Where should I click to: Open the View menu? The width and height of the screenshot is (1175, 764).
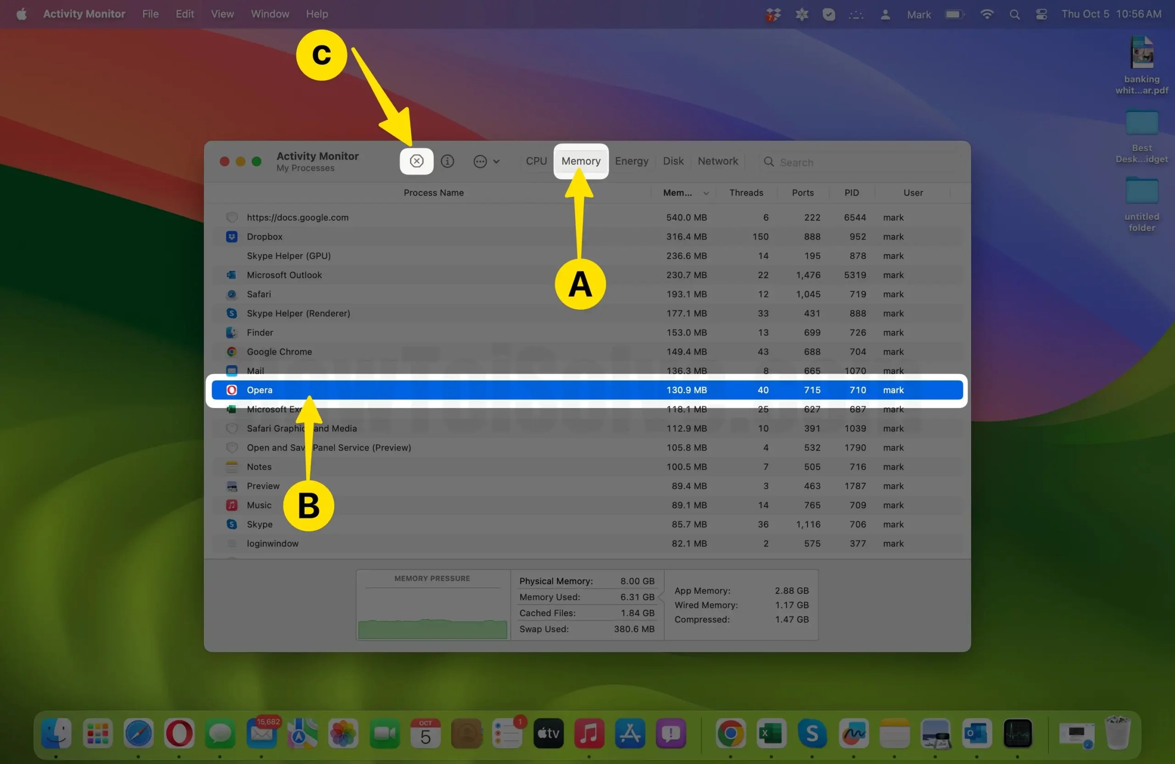coord(222,14)
